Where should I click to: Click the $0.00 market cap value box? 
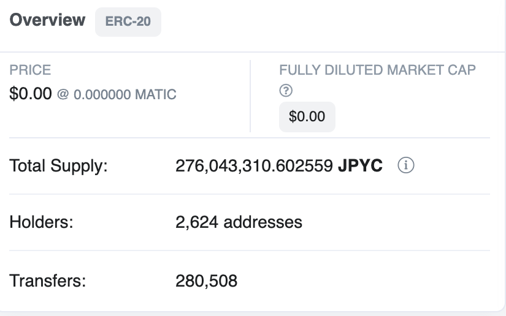click(x=307, y=116)
